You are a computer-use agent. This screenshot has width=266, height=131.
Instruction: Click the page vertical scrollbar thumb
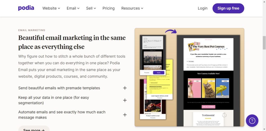(264, 42)
